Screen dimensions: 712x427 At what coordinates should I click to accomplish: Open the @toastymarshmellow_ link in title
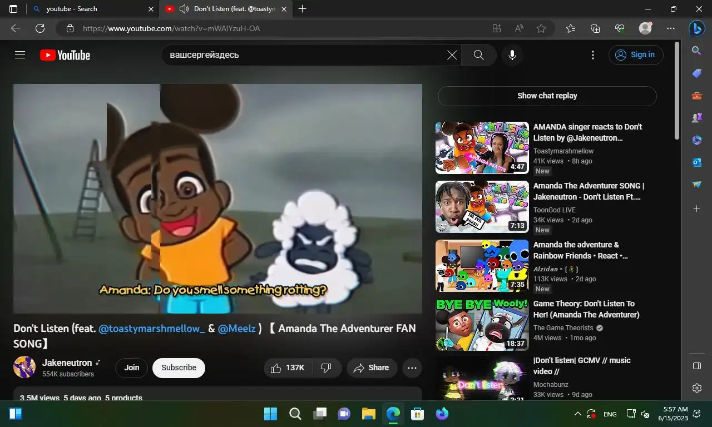152,328
